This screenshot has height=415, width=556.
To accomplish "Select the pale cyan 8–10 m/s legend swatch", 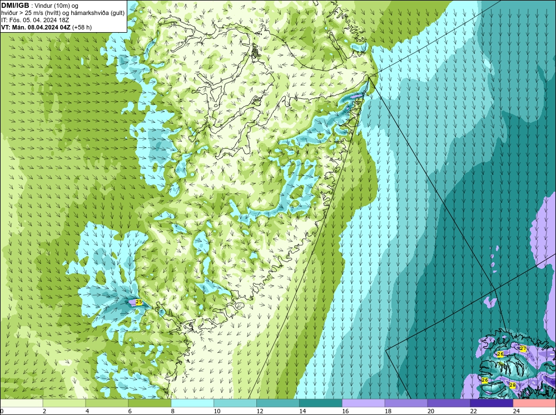I will 192,403.
